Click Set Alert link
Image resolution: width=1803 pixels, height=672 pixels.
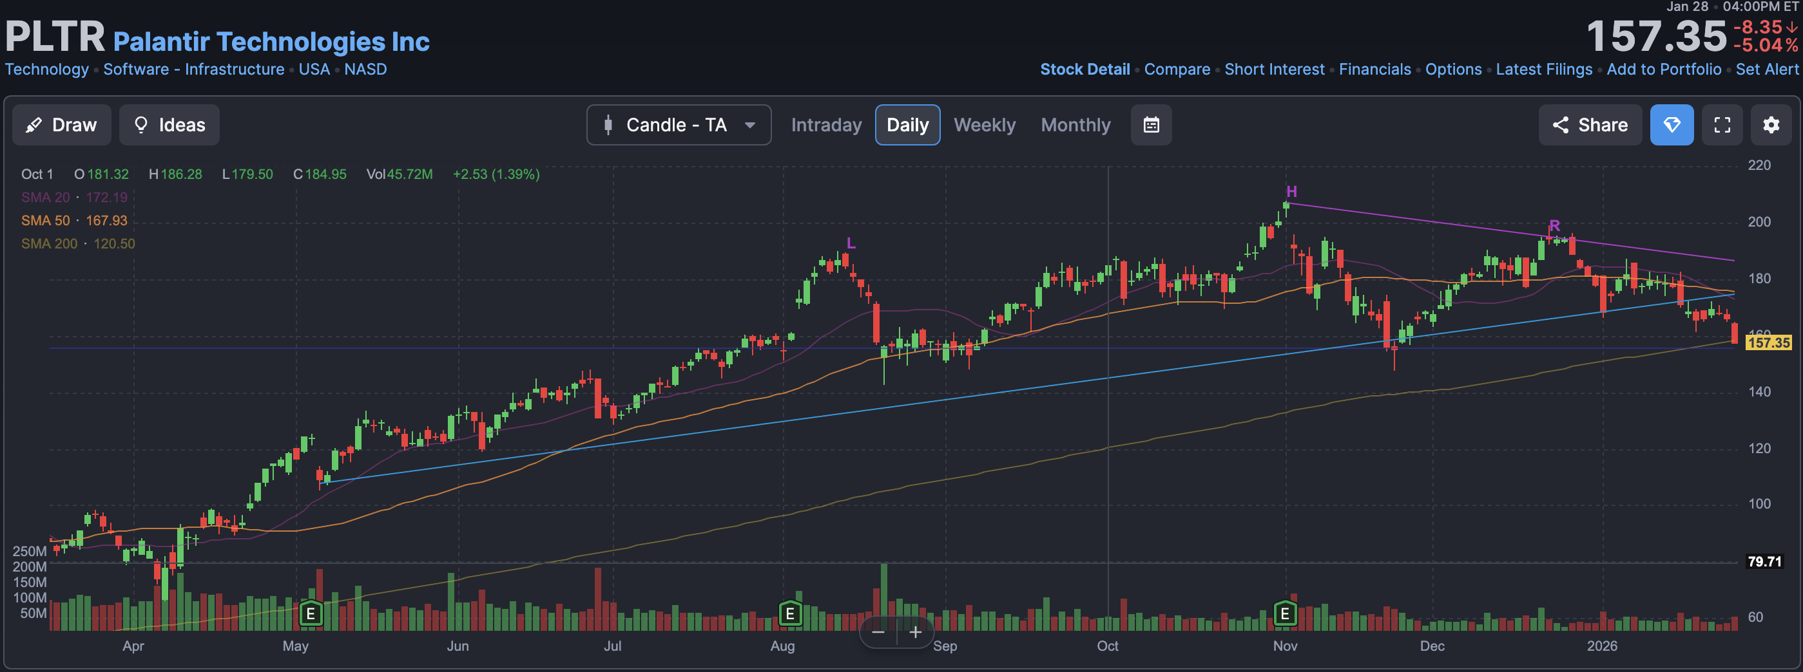(x=1767, y=70)
